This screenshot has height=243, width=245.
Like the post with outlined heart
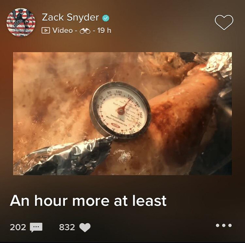click(224, 22)
